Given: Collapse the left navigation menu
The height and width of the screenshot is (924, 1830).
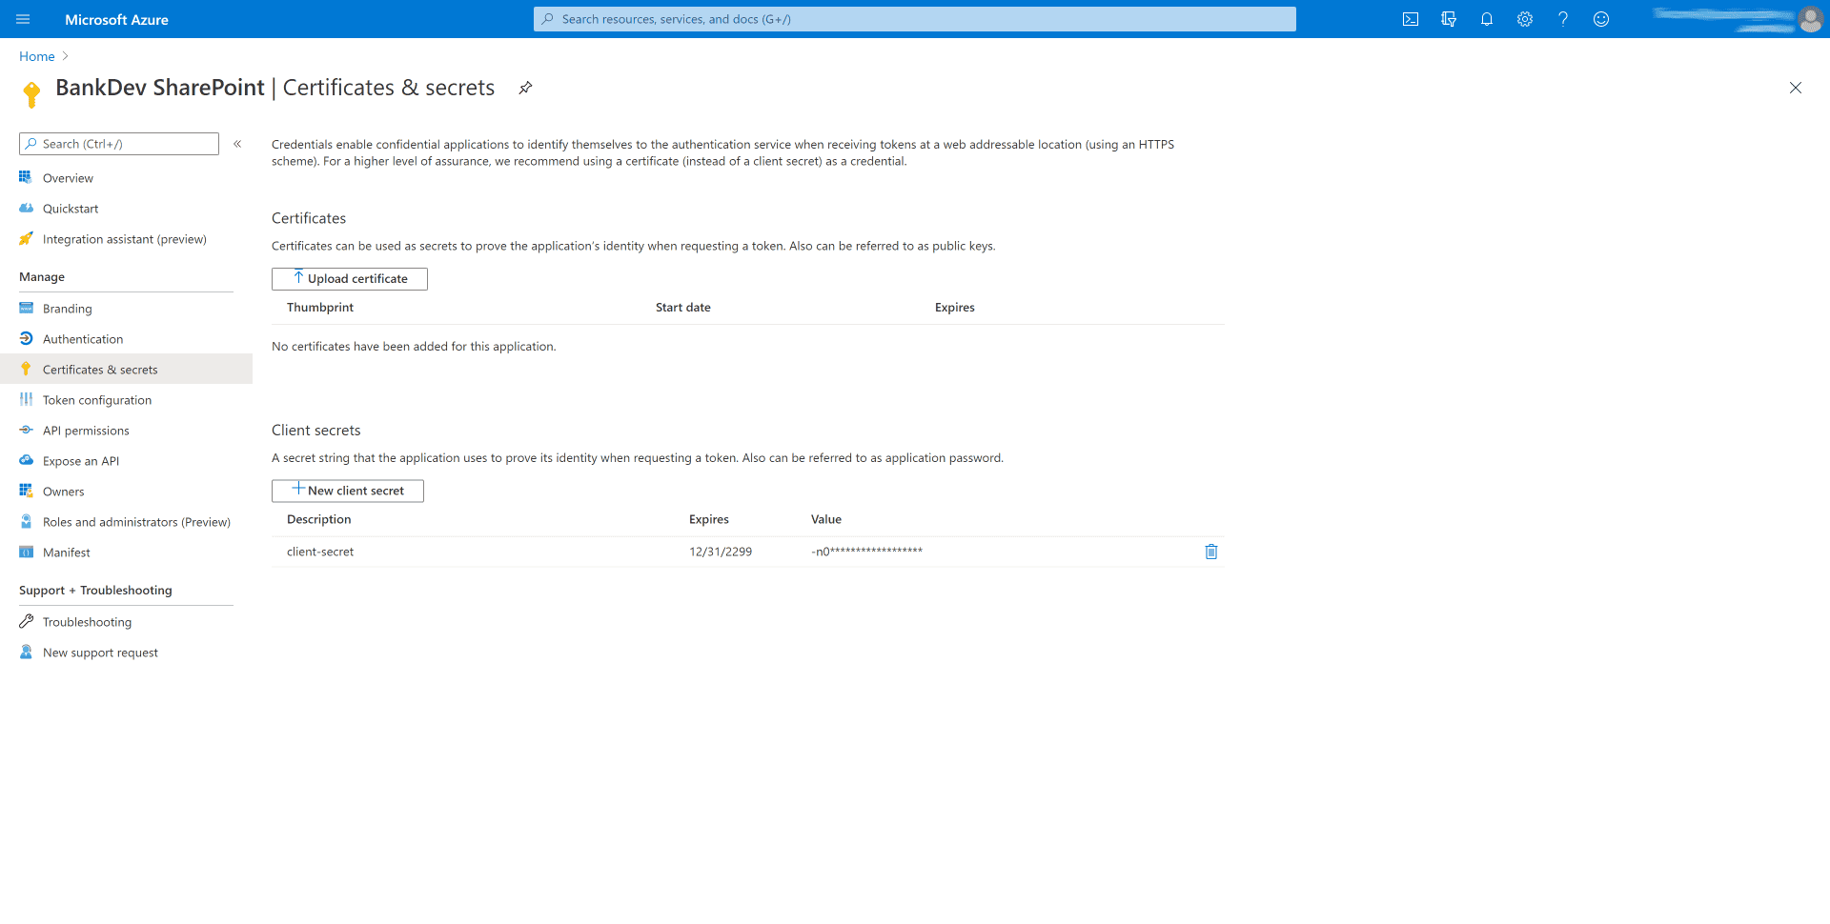Looking at the screenshot, I should (x=237, y=144).
